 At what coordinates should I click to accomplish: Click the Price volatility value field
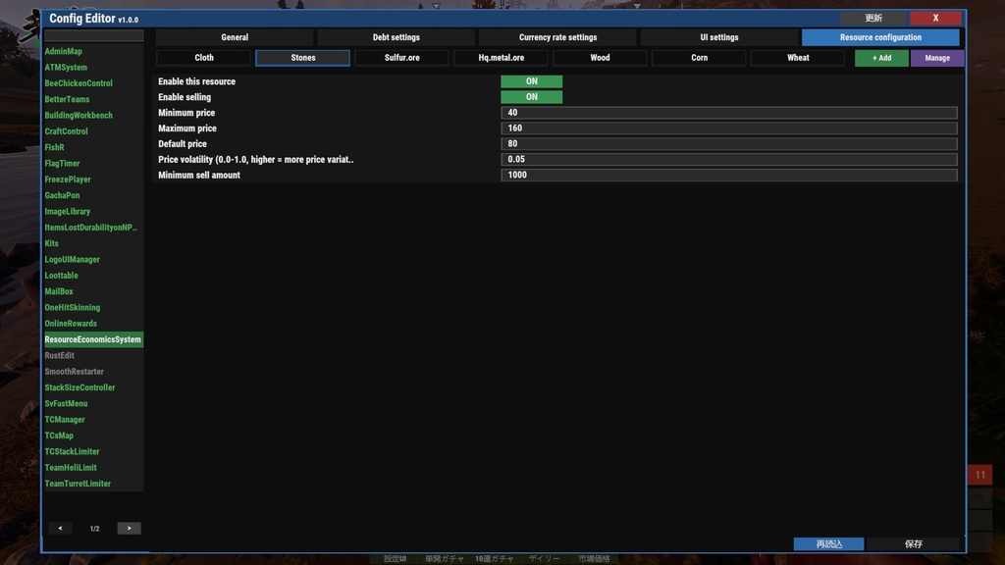pos(728,159)
